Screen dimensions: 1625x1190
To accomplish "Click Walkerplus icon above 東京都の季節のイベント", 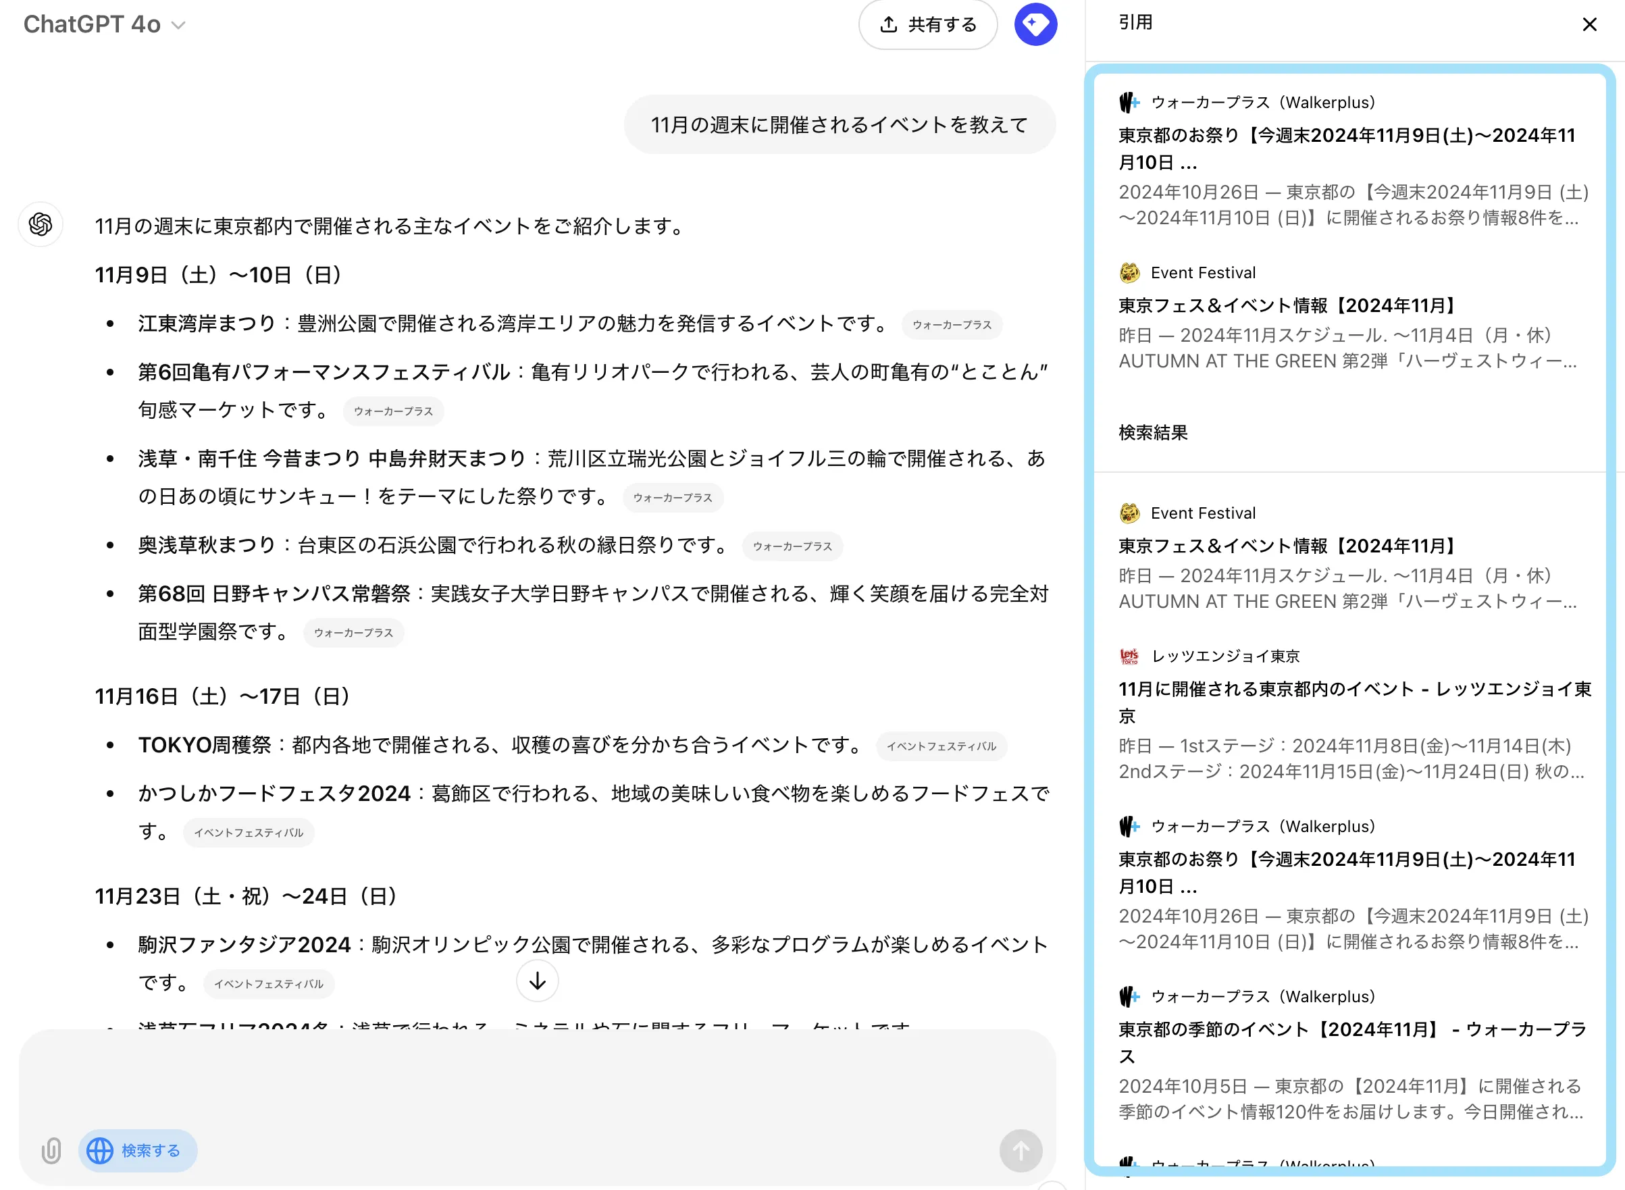I will click(x=1129, y=997).
